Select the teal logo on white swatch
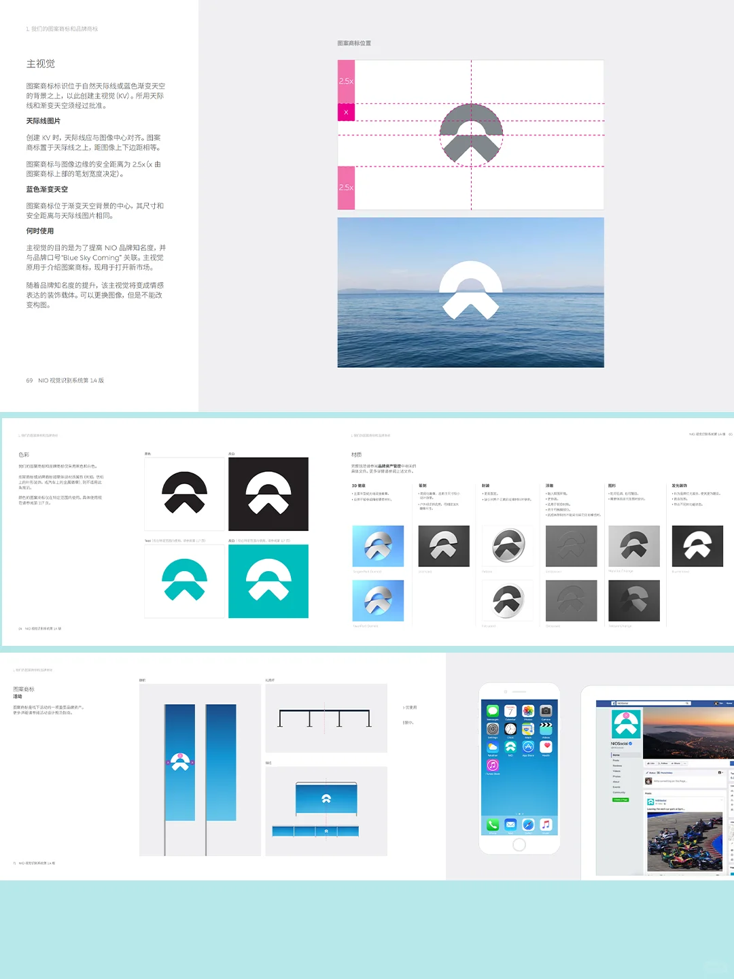The image size is (734, 979). [184, 581]
